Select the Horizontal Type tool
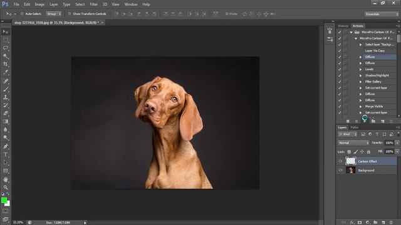Viewport: 401px width, 225px height. coord(6,154)
